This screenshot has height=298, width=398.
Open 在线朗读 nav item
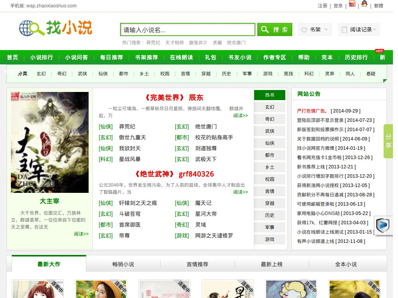182,57
